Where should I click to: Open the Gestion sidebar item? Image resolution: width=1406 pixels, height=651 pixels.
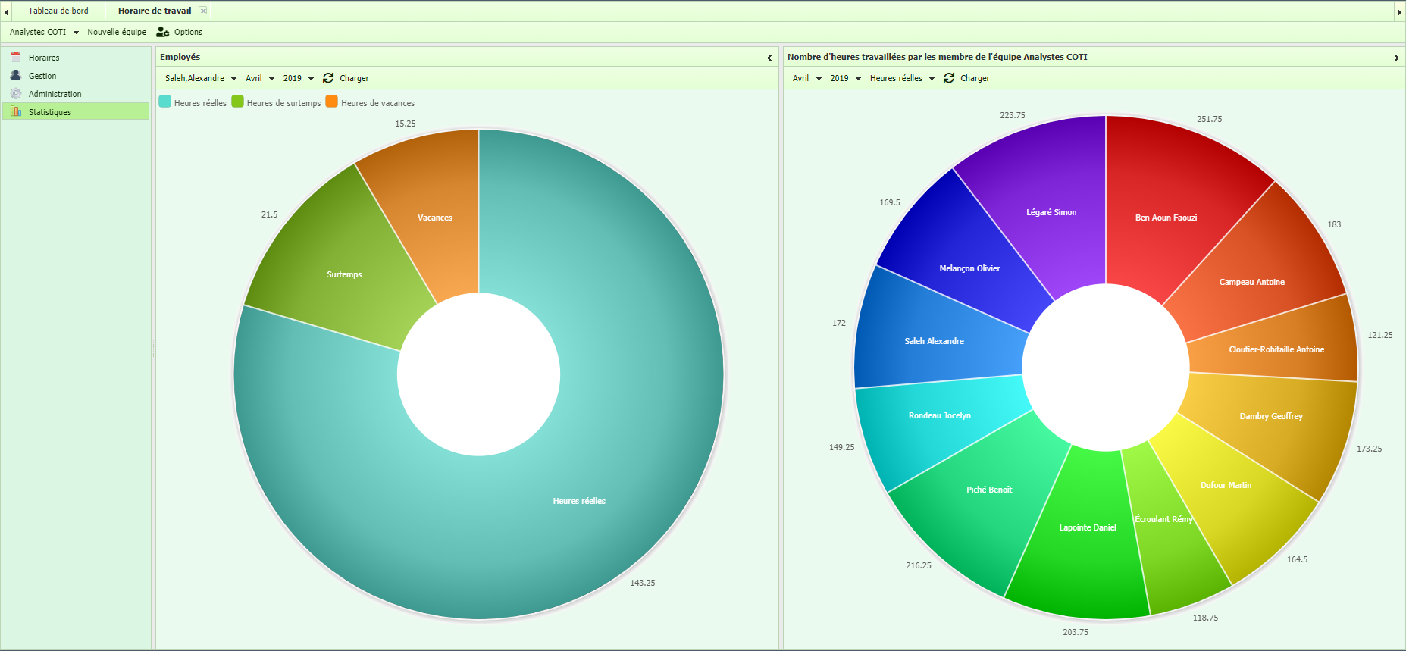76,76
